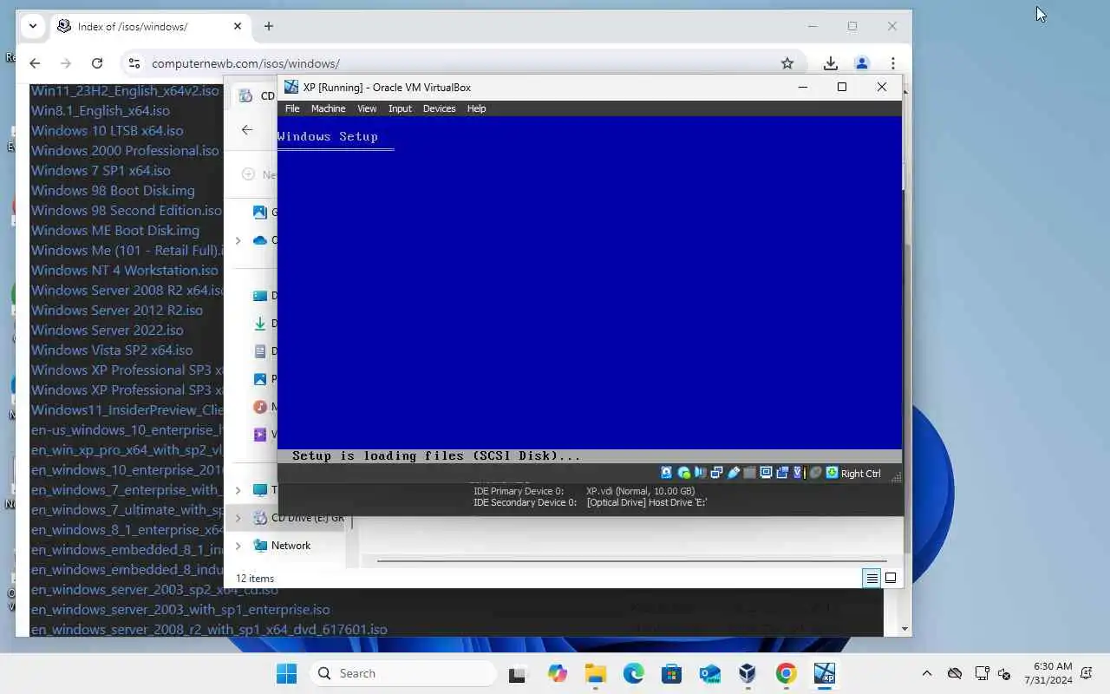Open Copilot from the taskbar
Screen dimensions: 1110x694
pos(557,673)
